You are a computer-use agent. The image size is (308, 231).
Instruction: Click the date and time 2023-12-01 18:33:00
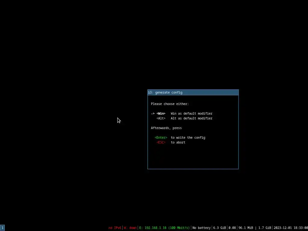coord(291,228)
